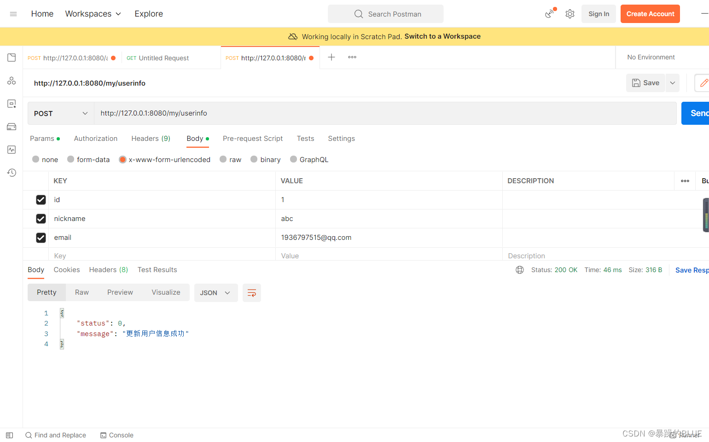Screen dimensions: 709x442
Task: Open the response Headers (8) tab
Action: [109, 270]
